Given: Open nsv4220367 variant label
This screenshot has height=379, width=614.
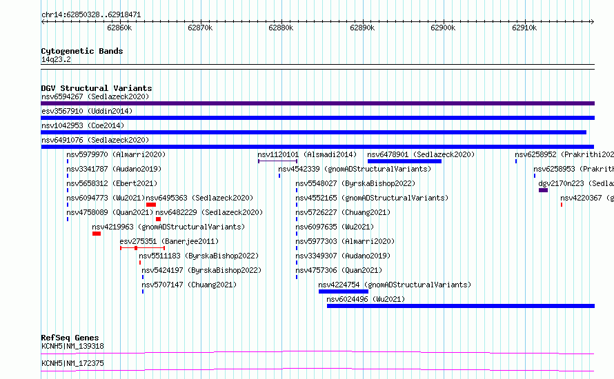Looking at the screenshot, I should click(x=587, y=198).
